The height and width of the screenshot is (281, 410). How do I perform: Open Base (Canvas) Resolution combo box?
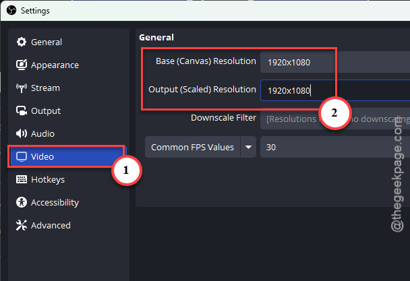[x=335, y=62]
